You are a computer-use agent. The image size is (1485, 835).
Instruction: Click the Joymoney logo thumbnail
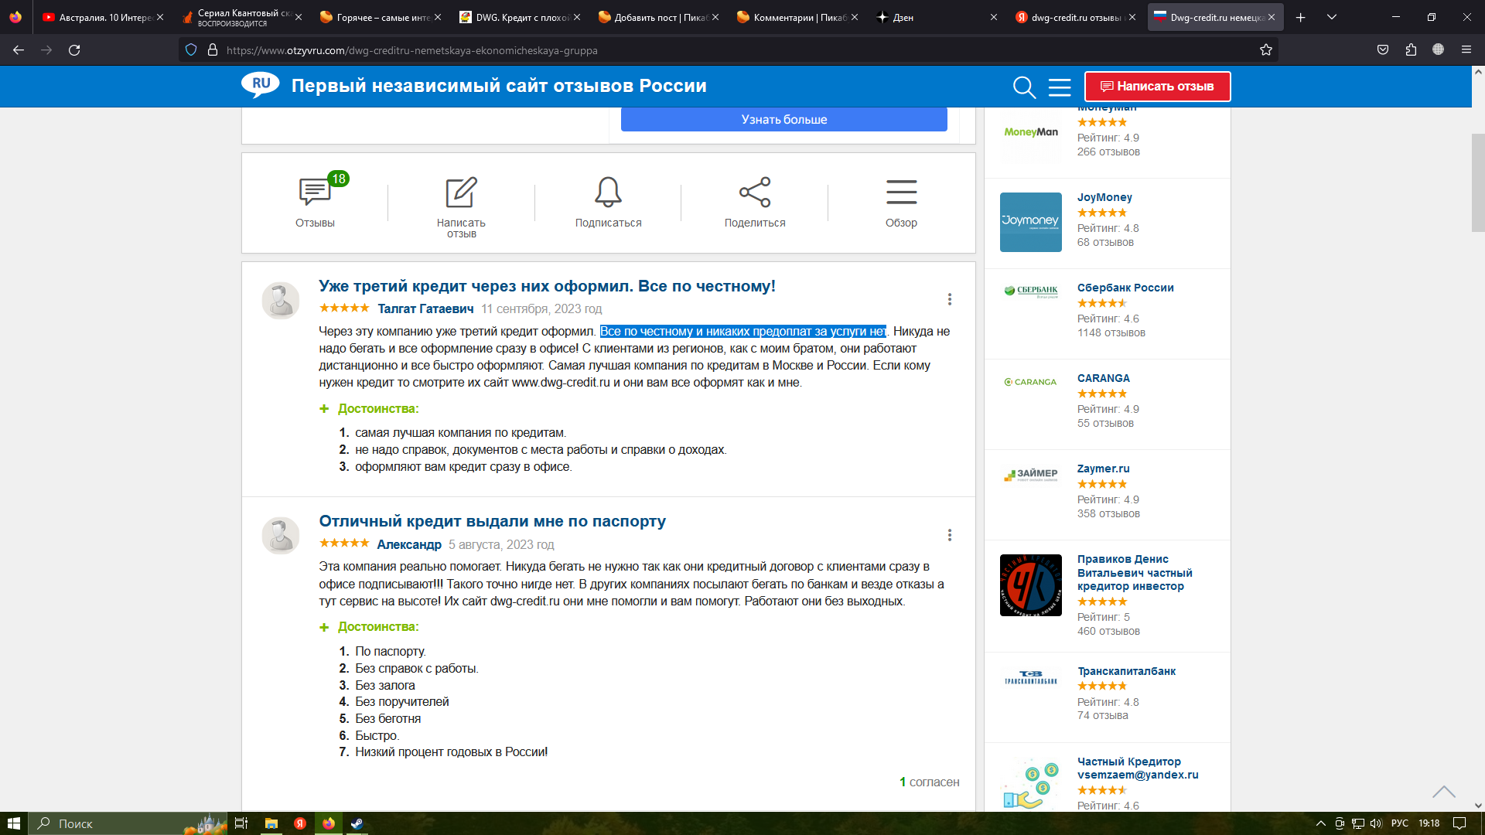tap(1030, 222)
